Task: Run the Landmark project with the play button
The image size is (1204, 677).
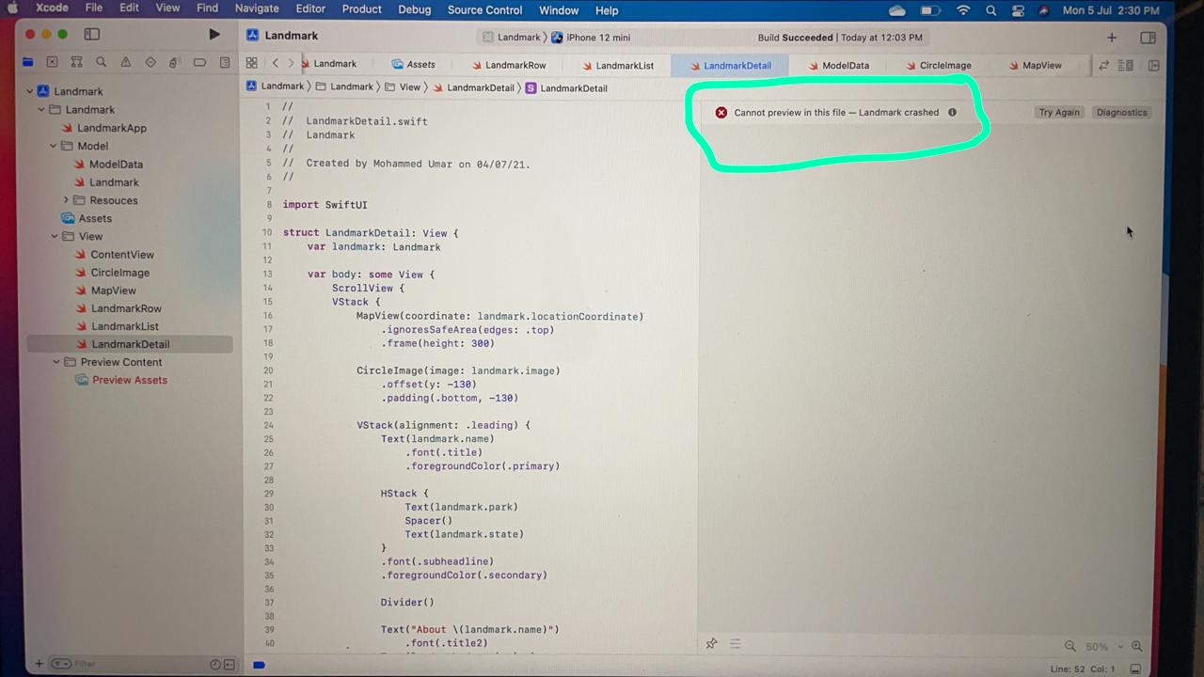Action: coord(214,35)
